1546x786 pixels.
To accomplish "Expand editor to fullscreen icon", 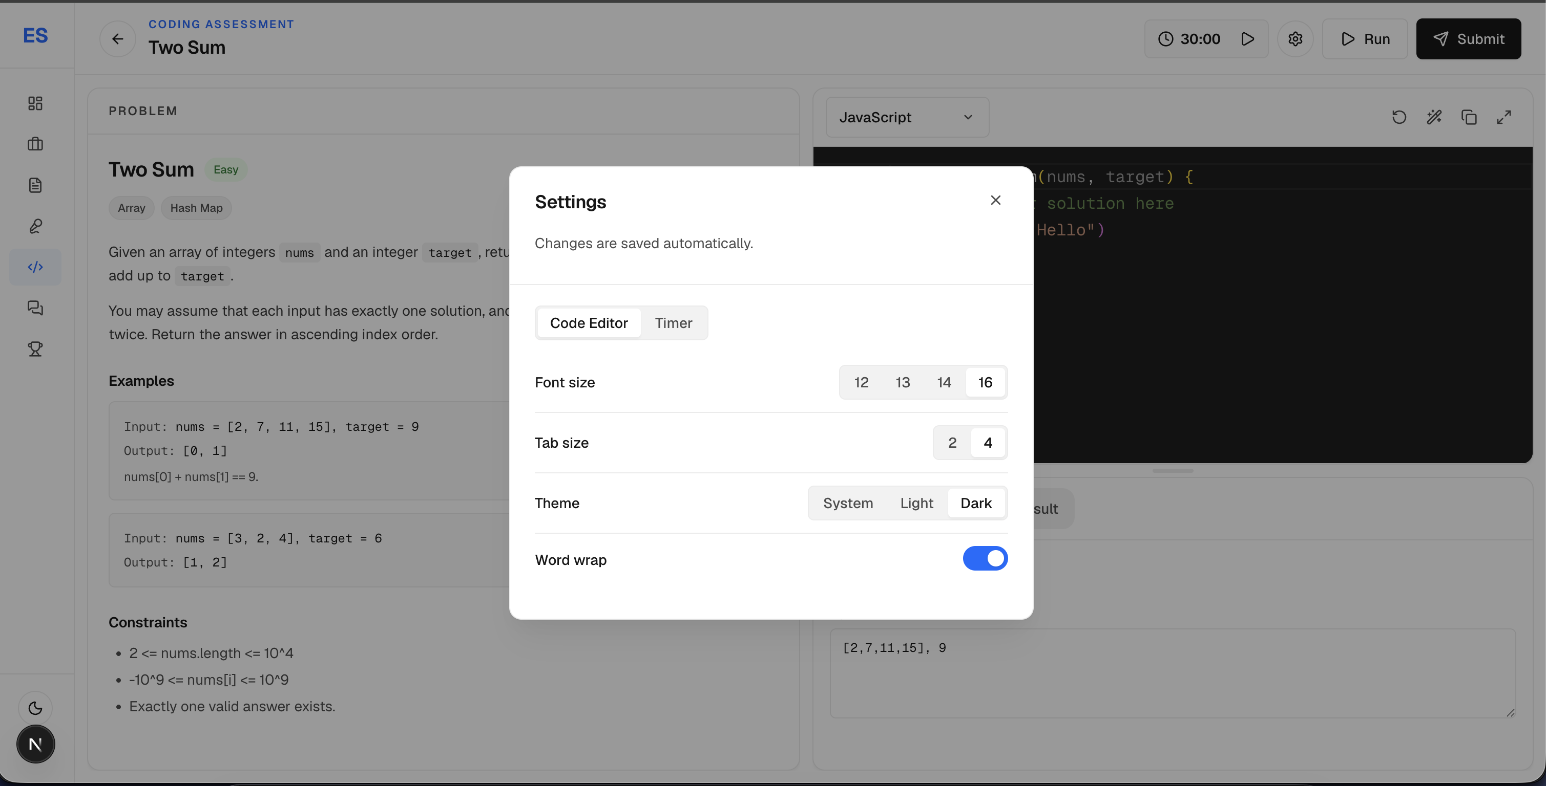I will click(x=1503, y=117).
